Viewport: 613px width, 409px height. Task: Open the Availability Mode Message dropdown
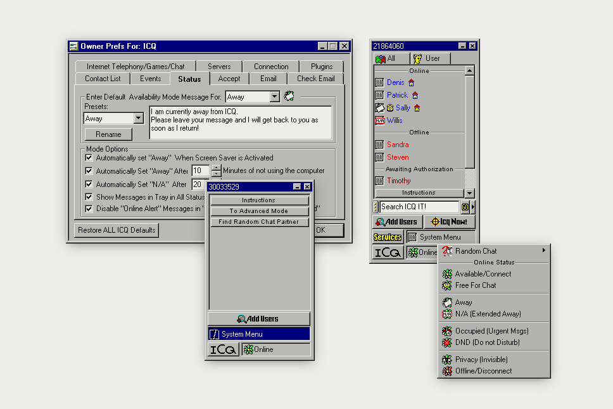tap(274, 97)
